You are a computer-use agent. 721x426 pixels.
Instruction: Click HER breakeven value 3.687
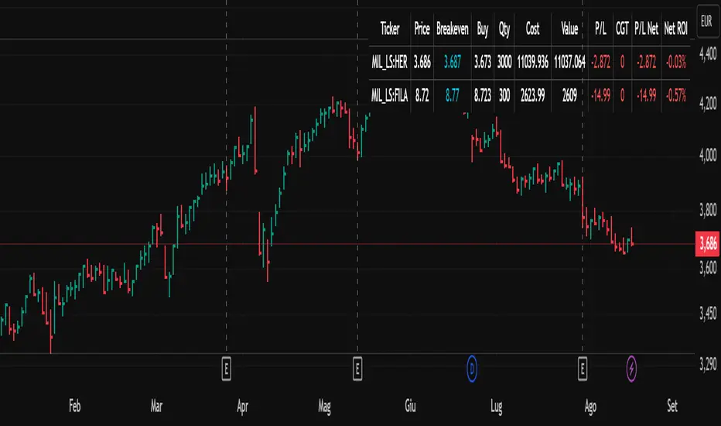click(453, 62)
